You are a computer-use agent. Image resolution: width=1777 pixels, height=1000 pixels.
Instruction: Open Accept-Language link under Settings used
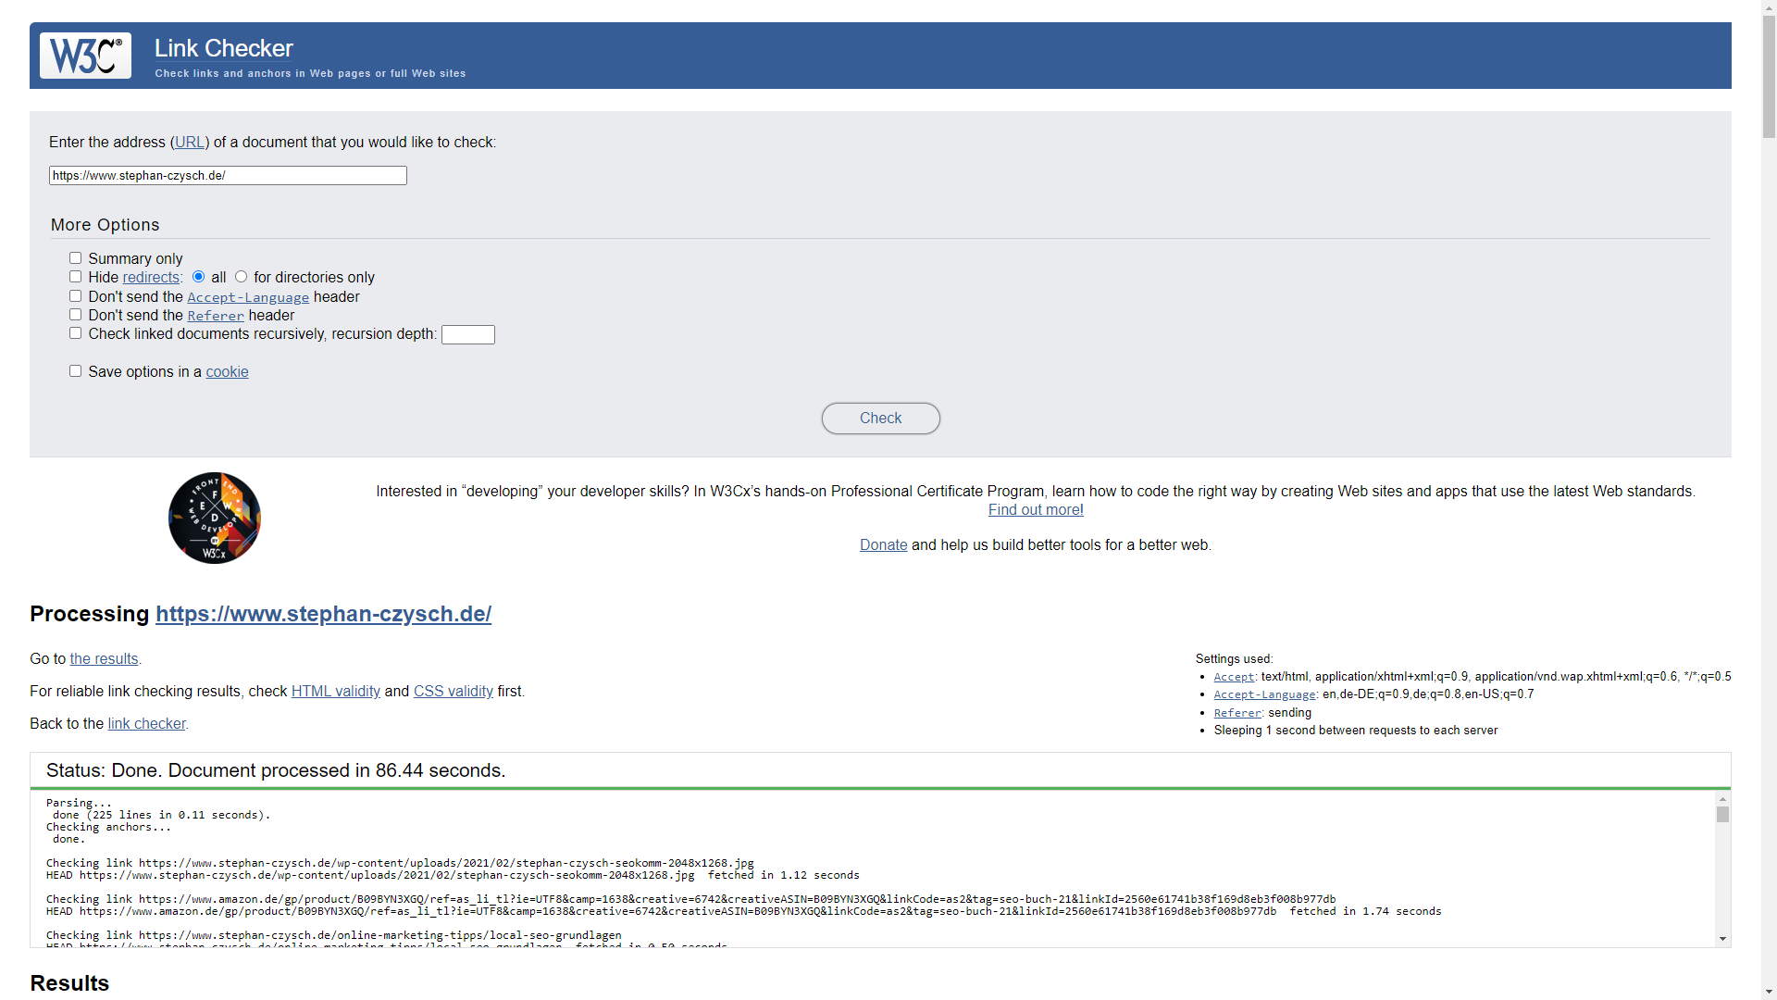tap(1264, 694)
